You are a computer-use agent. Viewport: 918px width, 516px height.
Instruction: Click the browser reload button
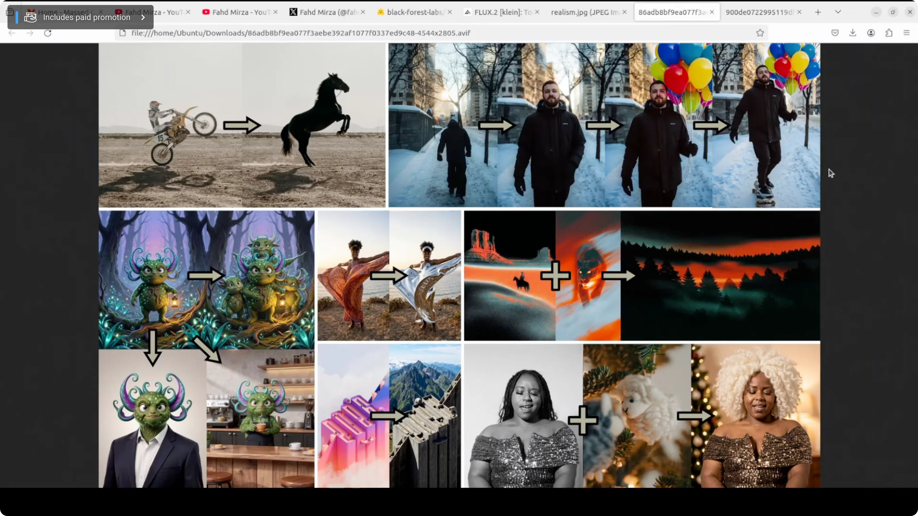coord(48,33)
